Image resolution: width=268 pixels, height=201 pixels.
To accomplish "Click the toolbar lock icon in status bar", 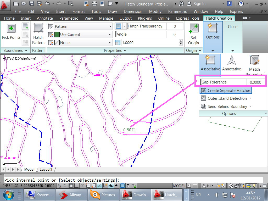I will (x=237, y=186).
